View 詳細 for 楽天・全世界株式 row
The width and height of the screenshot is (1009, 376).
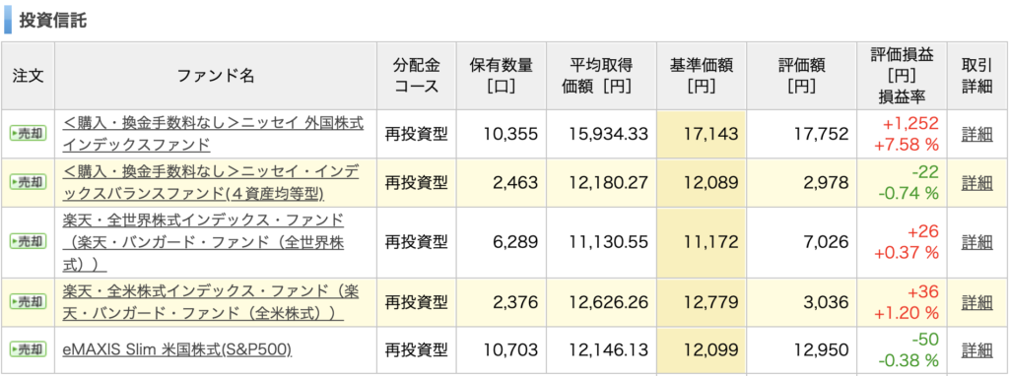tap(976, 242)
